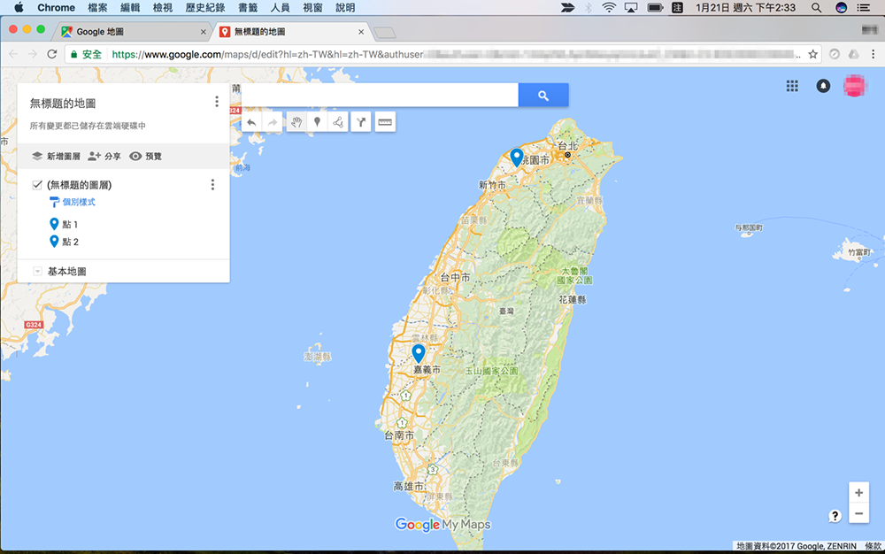
Task: Open the Apple menu
Action: click(x=19, y=8)
